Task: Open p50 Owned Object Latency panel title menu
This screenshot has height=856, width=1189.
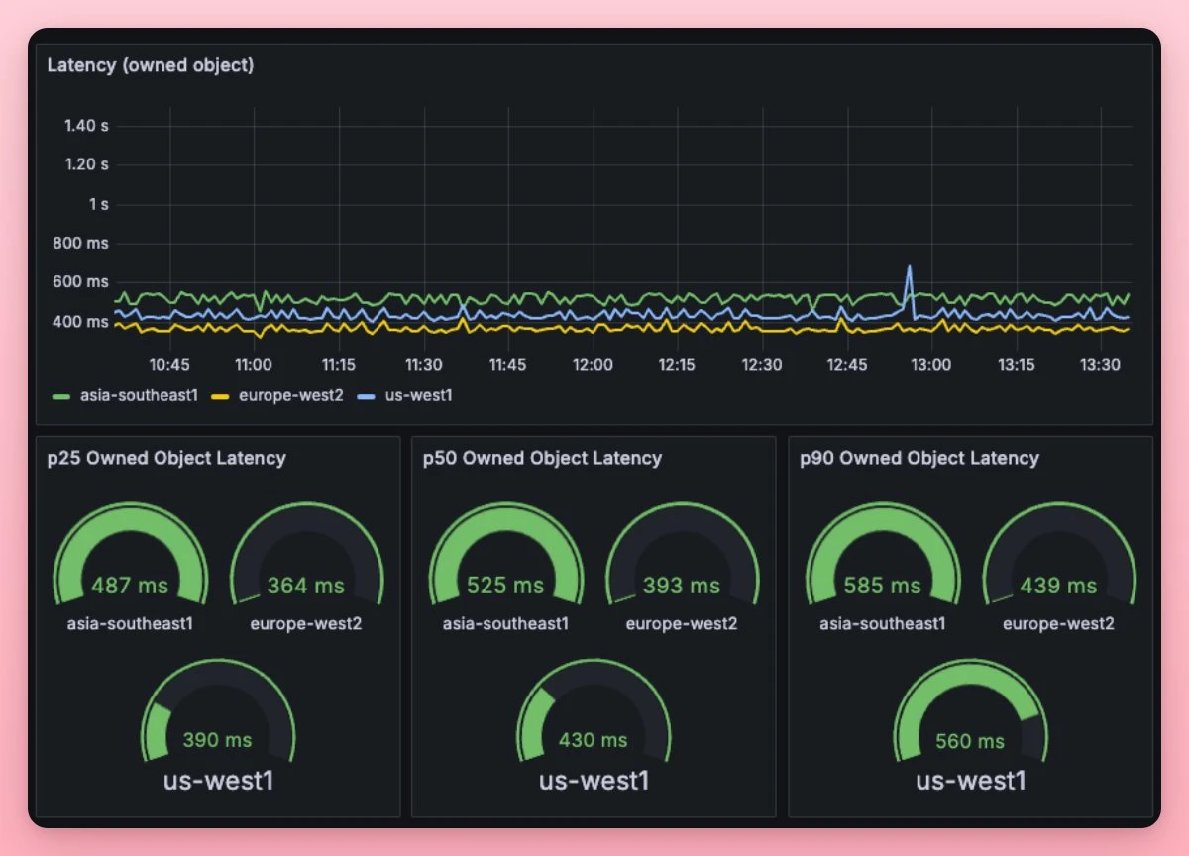Action: click(x=542, y=458)
